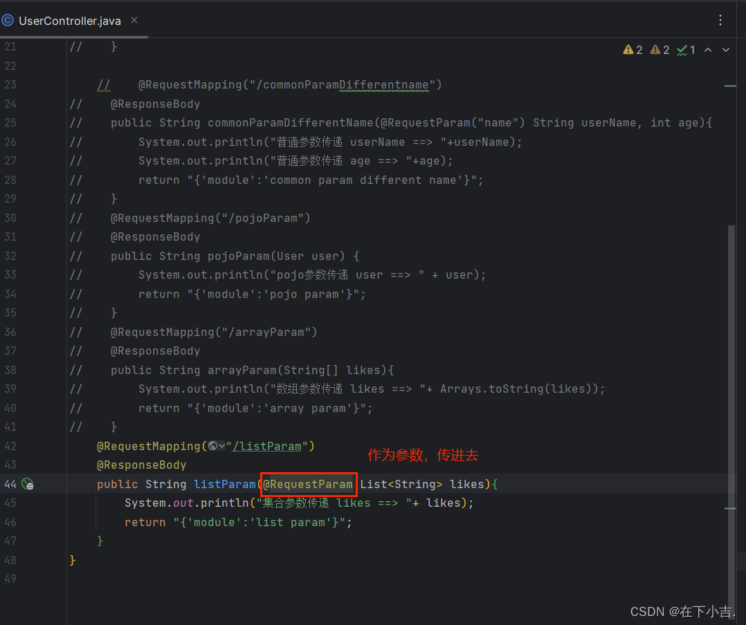746x625 pixels.
Task: Close the UserController.java tab
Action: [134, 21]
